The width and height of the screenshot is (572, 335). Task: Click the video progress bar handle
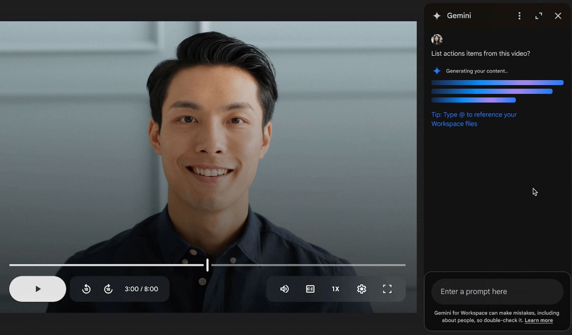pyautogui.click(x=208, y=265)
